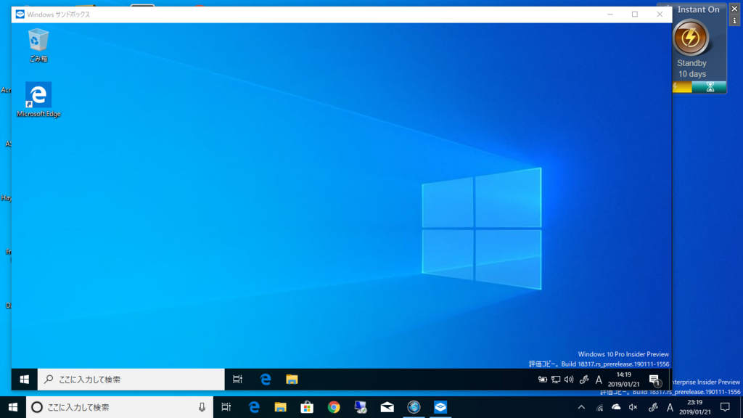Switch to the globe app on host taskbar
The height and width of the screenshot is (418, 743).
(414, 407)
